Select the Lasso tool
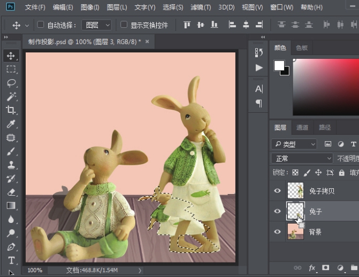 [x=11, y=83]
